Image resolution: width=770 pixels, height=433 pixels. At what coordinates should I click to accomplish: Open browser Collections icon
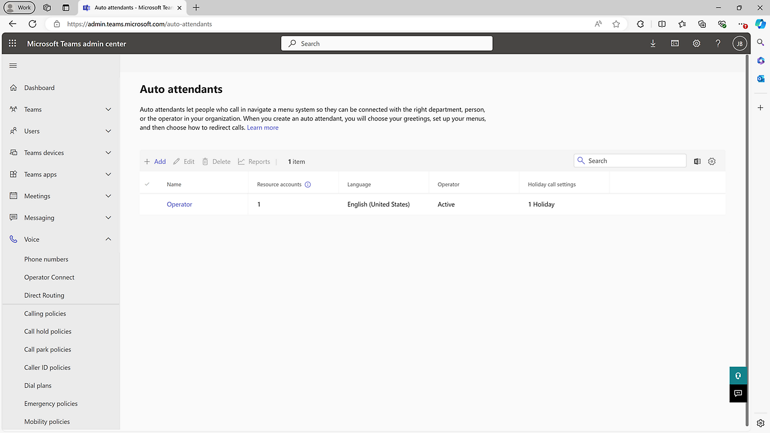tap(702, 24)
